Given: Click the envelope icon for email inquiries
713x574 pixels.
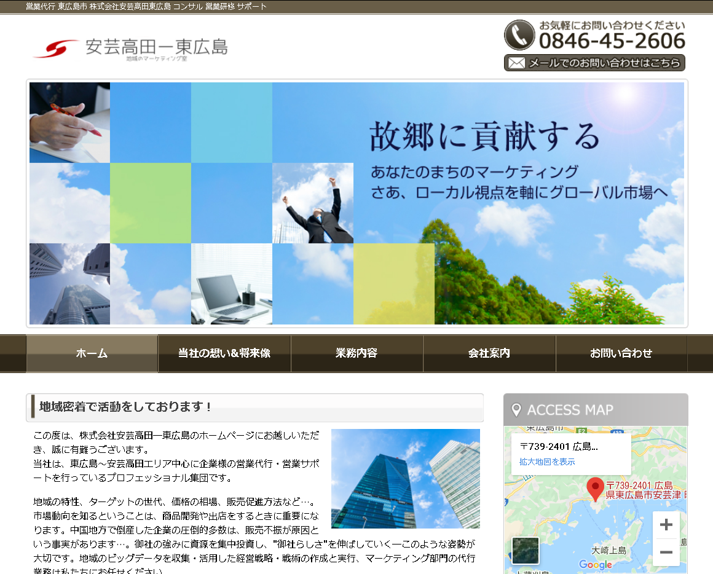Looking at the screenshot, I should click(517, 63).
